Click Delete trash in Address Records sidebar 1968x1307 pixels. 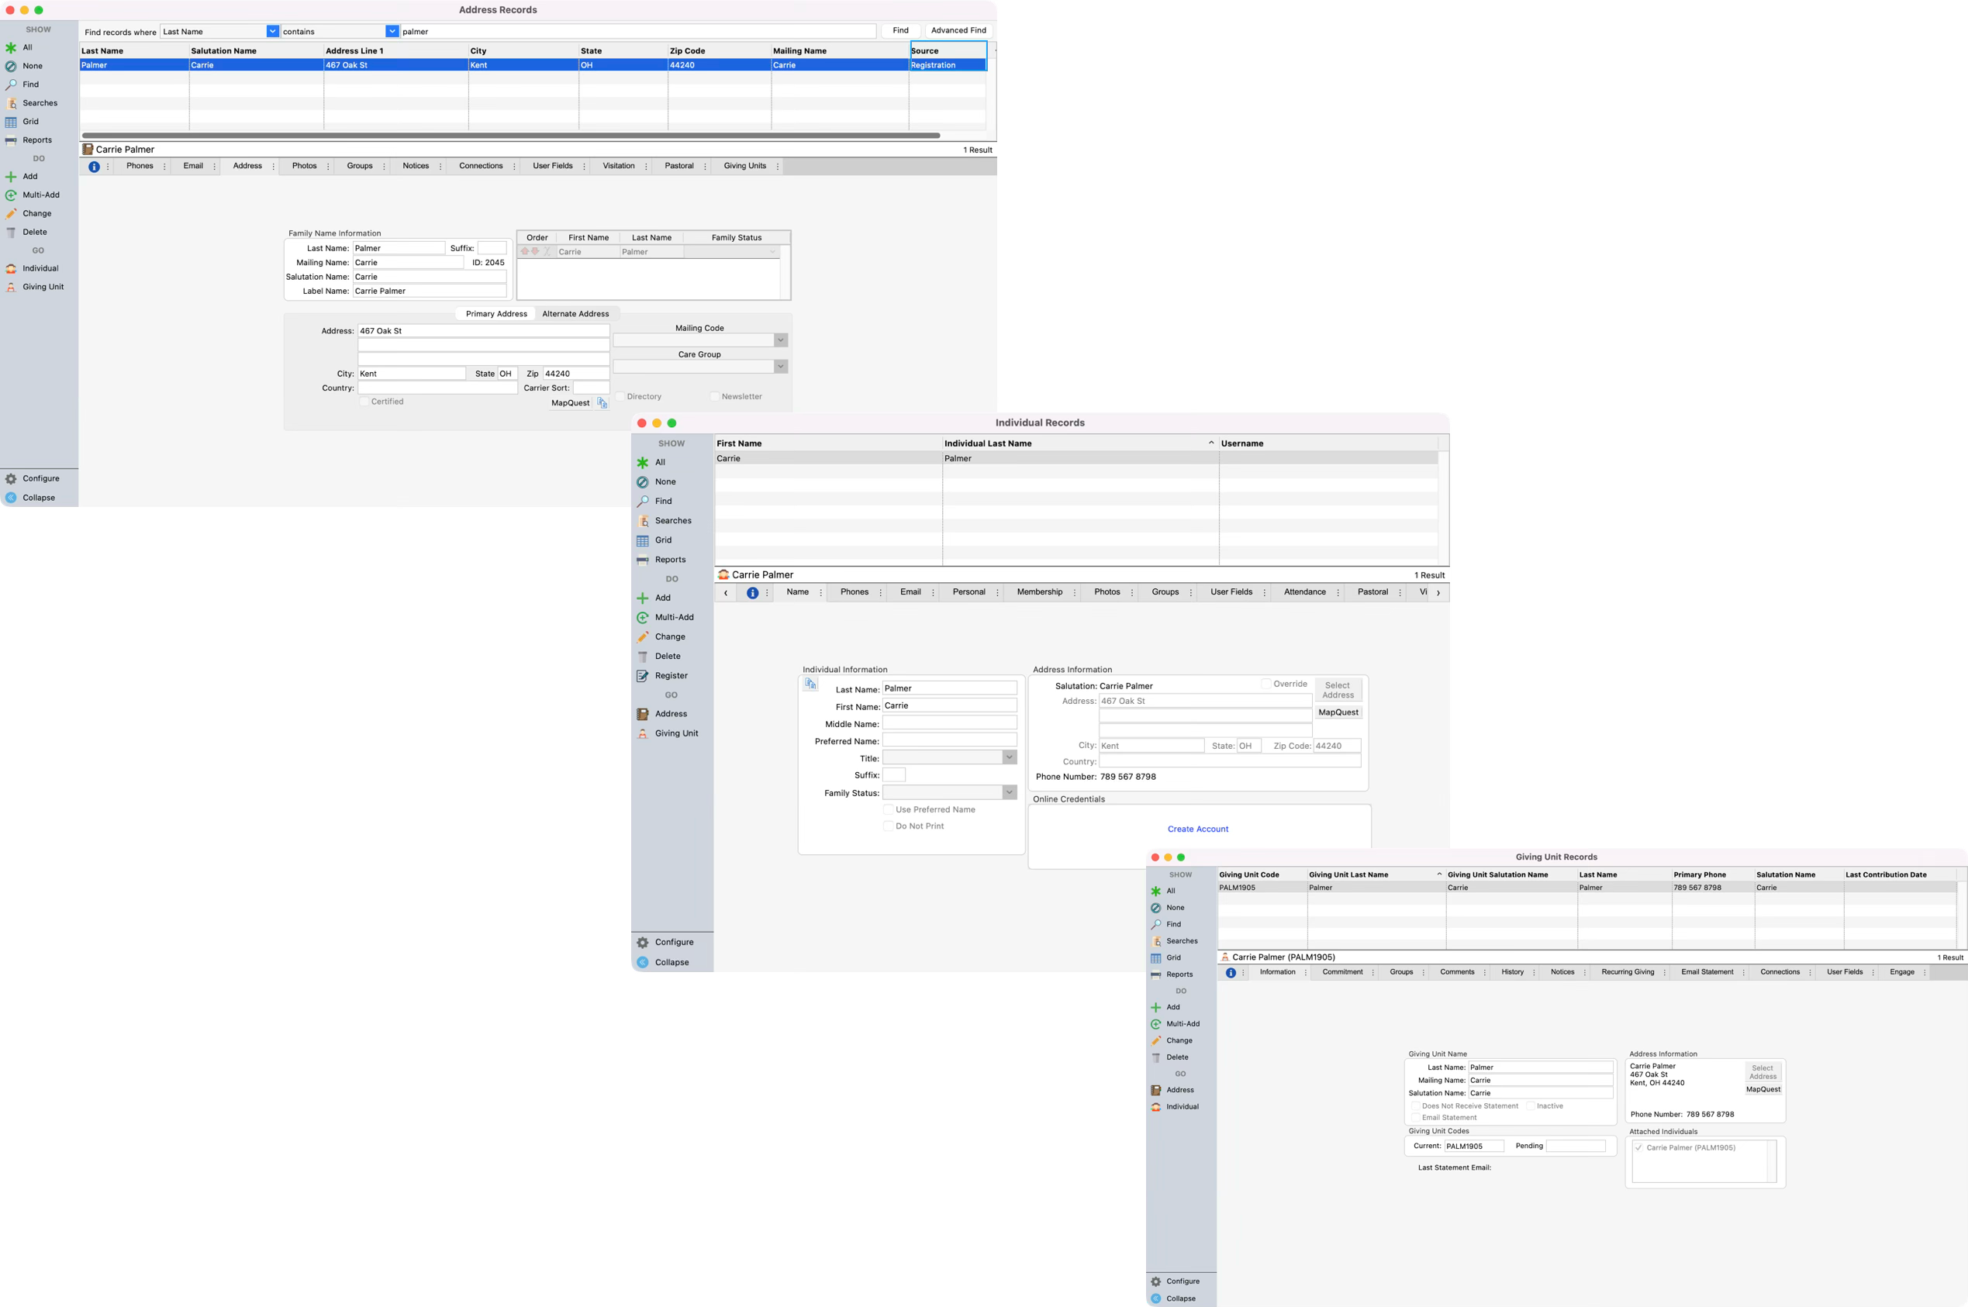click(x=11, y=233)
